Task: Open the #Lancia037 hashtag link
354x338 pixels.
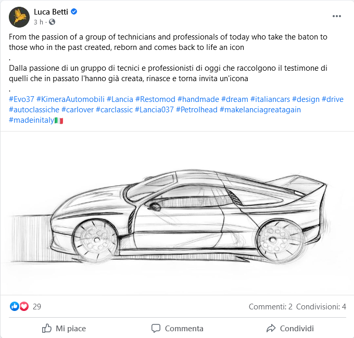Action: pyautogui.click(x=154, y=110)
